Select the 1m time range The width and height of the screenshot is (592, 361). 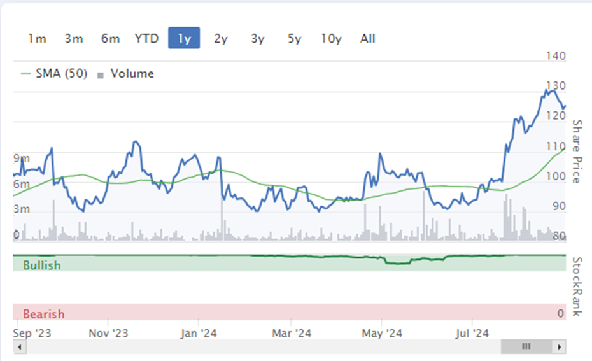click(x=37, y=38)
